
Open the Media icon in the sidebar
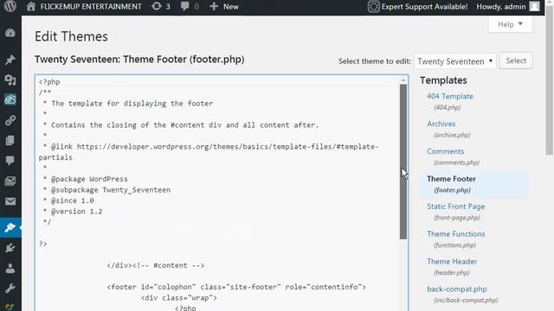(10, 80)
